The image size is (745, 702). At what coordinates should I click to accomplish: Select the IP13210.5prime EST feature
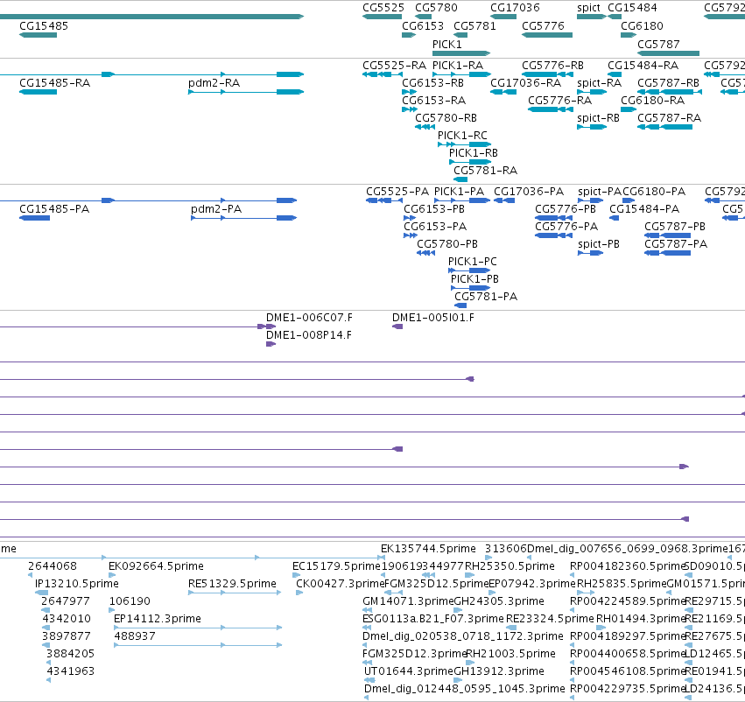point(42,593)
